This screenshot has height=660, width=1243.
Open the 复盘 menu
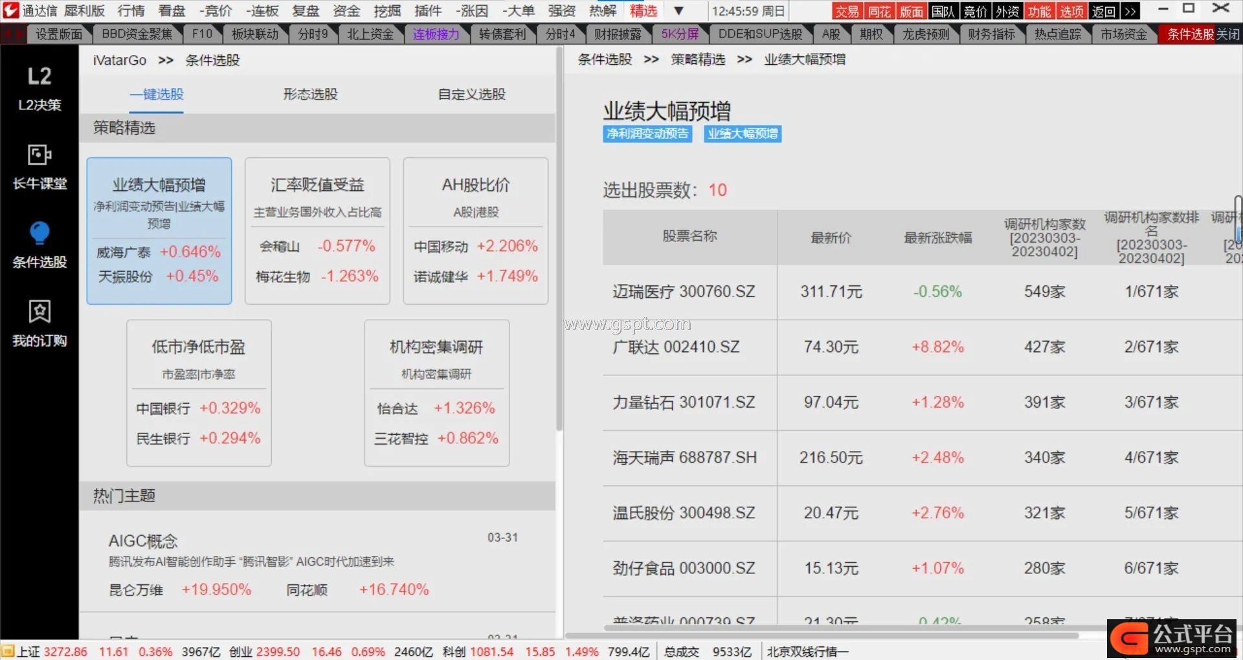click(x=306, y=11)
